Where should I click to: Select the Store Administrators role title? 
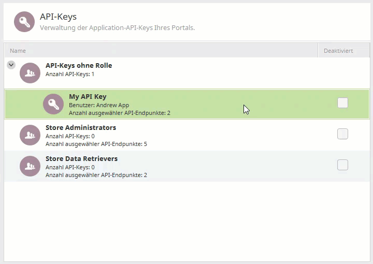(81, 128)
